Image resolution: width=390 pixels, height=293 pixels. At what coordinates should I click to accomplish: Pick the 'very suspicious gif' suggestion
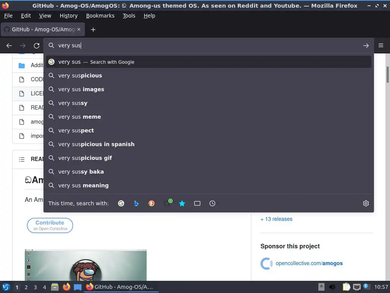pos(208,158)
